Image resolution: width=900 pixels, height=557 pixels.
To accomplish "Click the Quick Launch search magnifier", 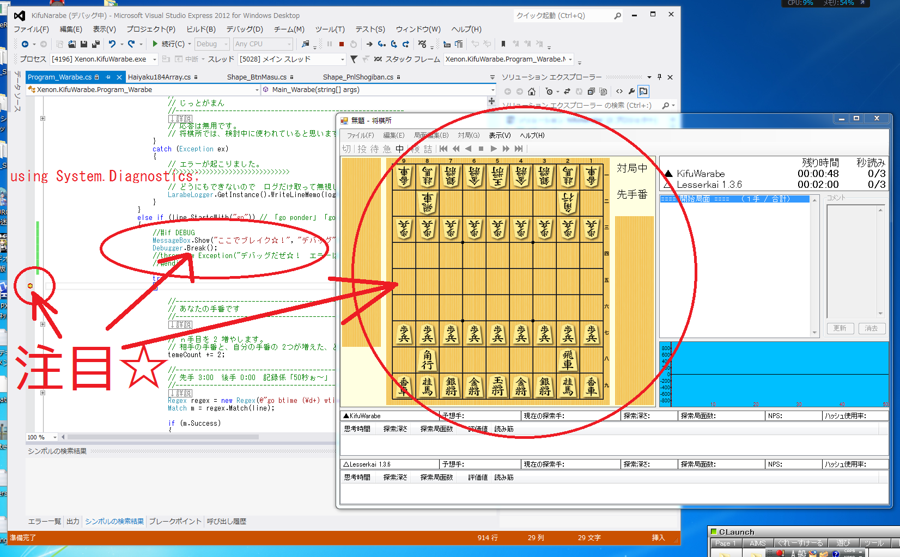I will [617, 16].
